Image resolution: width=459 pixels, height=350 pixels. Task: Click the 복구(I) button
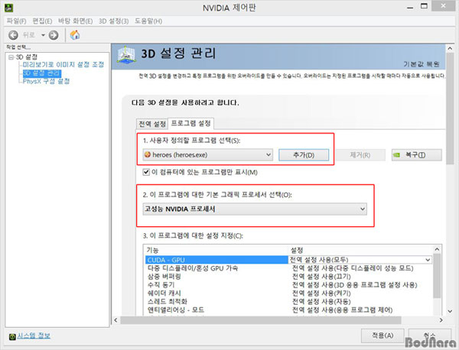[x=417, y=155]
